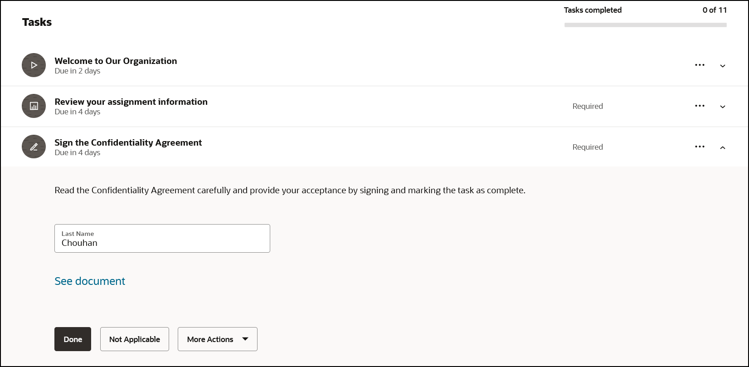Open the More Actions dropdown

pos(217,339)
